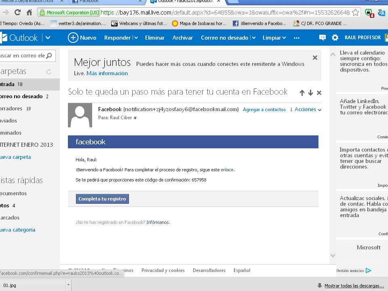Open the Mapa de Isobaras bookmark
The image size is (388, 291).
pos(199,23)
